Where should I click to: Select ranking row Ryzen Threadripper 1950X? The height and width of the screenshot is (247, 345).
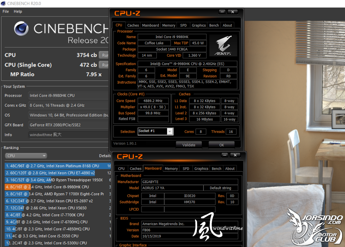pos(58,180)
